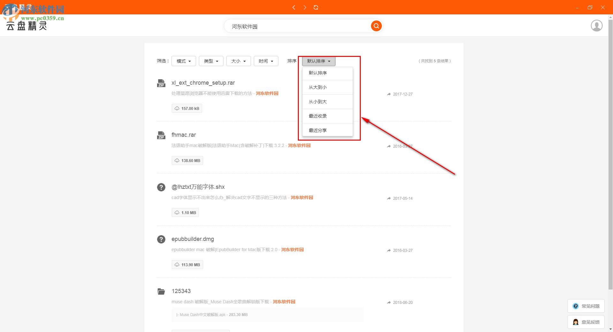Open the 类型 filter dropdown
This screenshot has width=613, height=332.
point(211,61)
